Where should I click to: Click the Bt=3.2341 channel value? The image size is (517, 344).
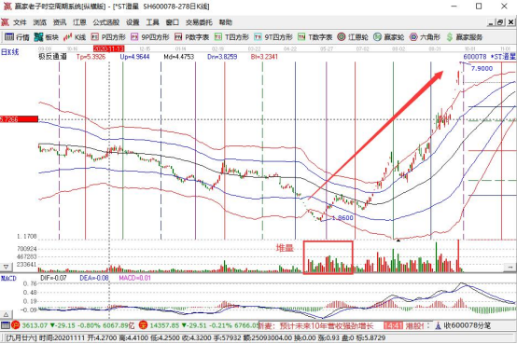coord(264,57)
